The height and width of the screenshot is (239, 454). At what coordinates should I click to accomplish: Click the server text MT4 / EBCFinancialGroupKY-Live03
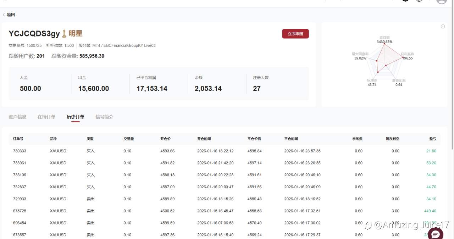click(x=124, y=46)
